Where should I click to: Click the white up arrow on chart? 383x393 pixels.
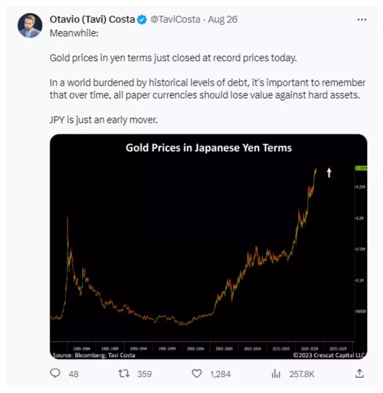coord(329,172)
